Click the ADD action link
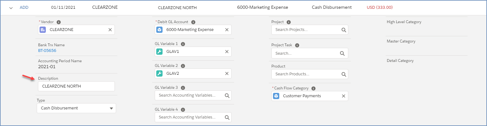Screen dimensions: 487x126 (x=24, y=8)
